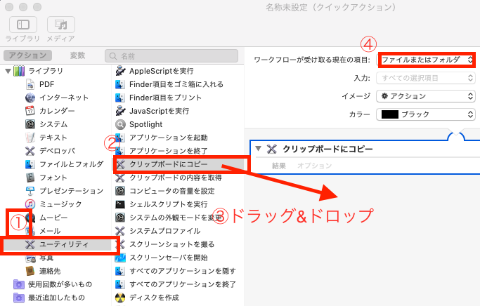Click the workflow action's クリップボードにコピー title

pyautogui.click(x=327, y=149)
